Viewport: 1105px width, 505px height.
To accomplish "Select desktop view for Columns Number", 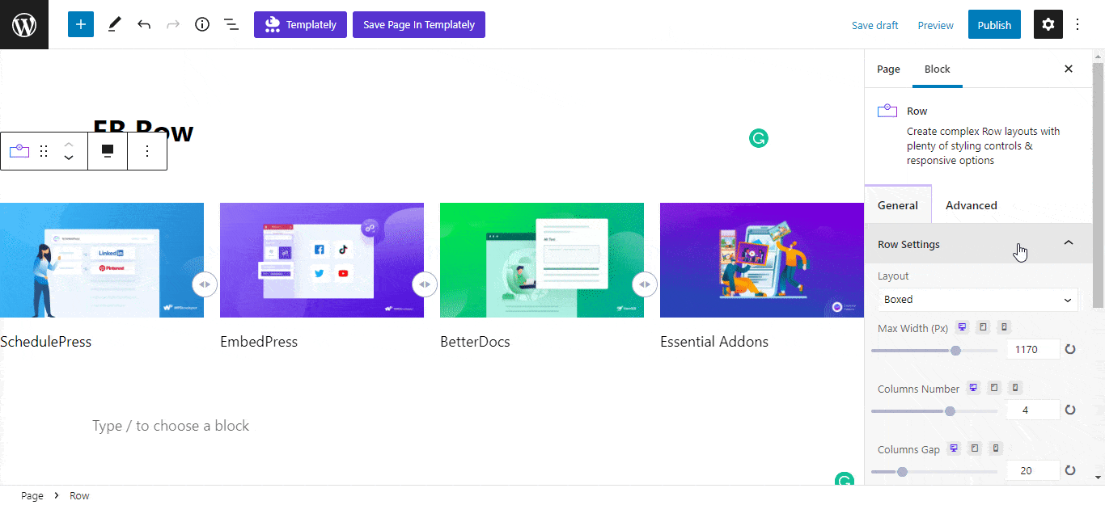I will tap(973, 388).
